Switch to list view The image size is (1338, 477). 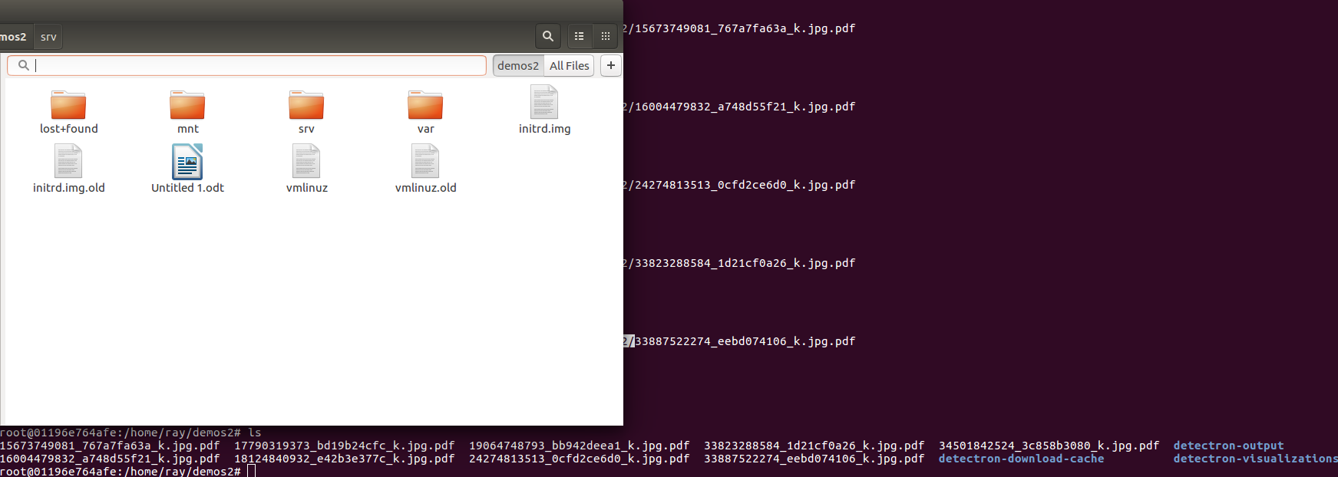[580, 36]
